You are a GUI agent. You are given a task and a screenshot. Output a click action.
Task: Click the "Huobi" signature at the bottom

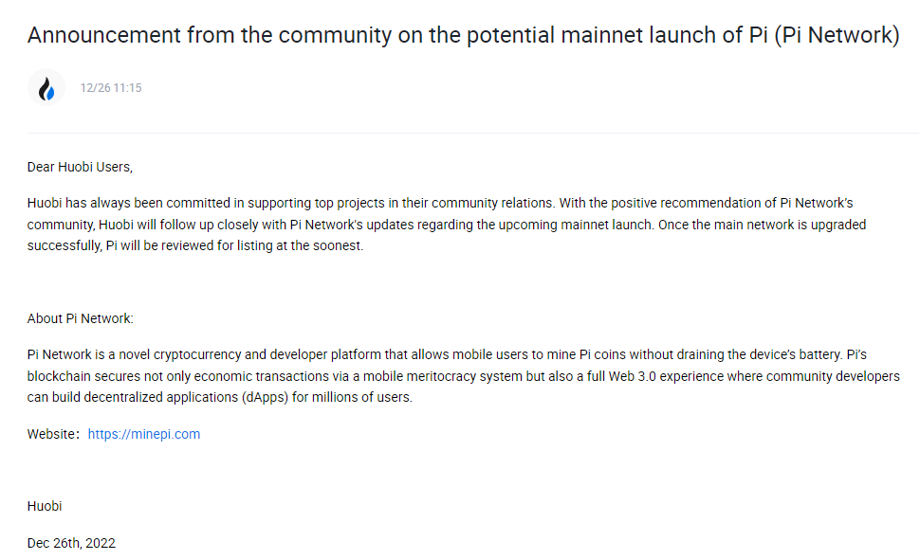(45, 506)
